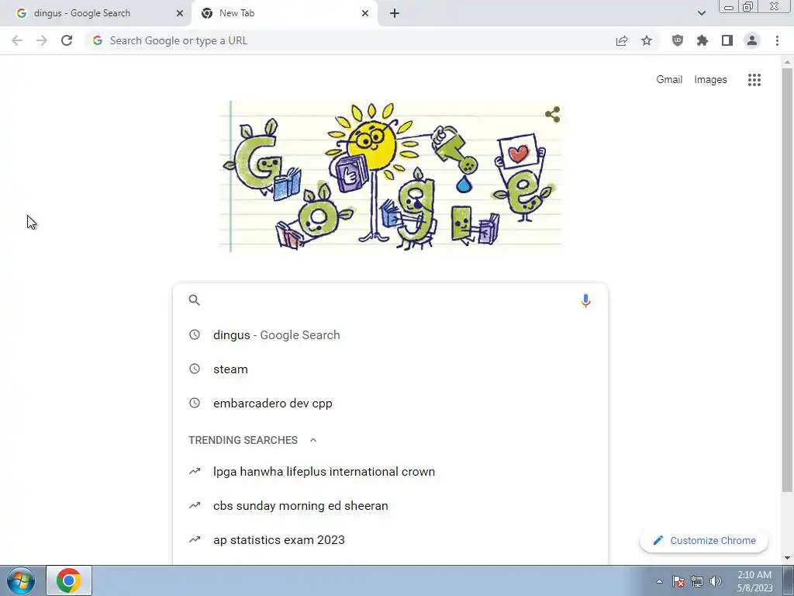Select 'cbs sunday morning ed sheeran' trend

click(390, 505)
